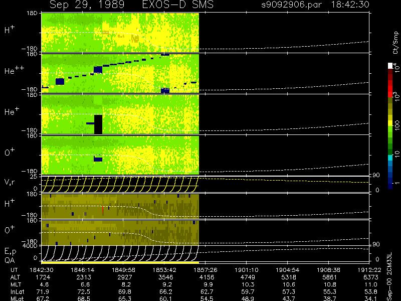Click altitude value "4749"
The image size is (401, 301).
pos(248,277)
